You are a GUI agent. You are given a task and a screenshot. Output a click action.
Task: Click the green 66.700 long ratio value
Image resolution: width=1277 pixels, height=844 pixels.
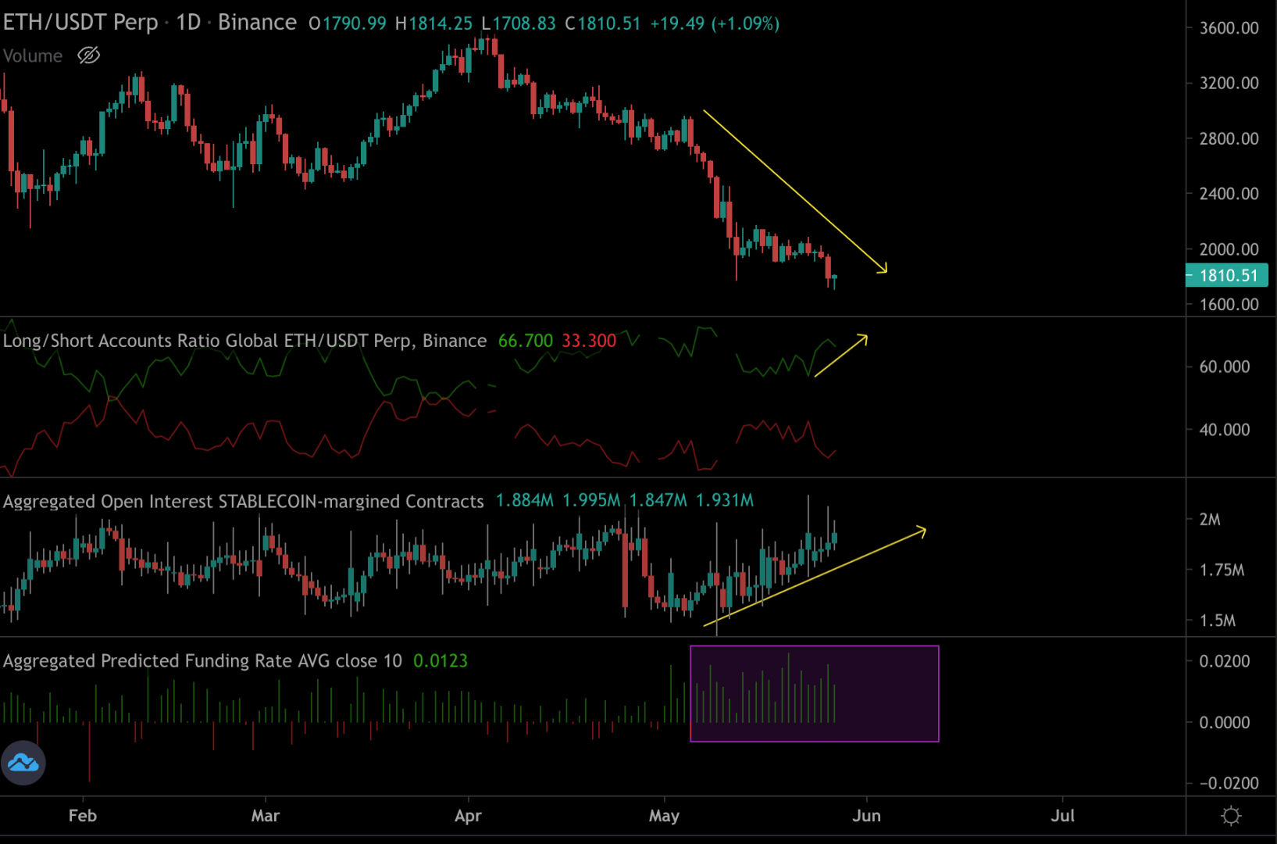pyautogui.click(x=525, y=341)
